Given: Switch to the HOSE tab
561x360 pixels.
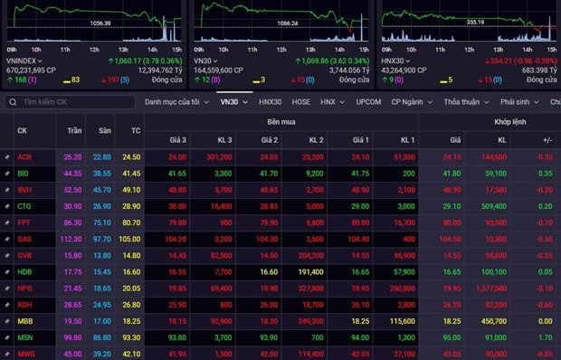Looking at the screenshot, I should pos(301,102).
